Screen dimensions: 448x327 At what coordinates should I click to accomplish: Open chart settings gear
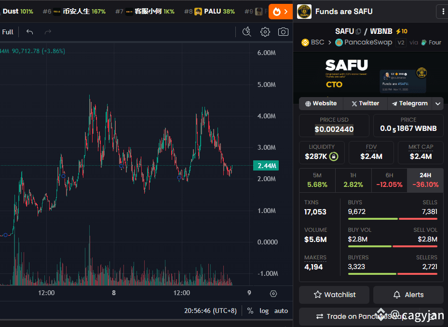(x=265, y=32)
